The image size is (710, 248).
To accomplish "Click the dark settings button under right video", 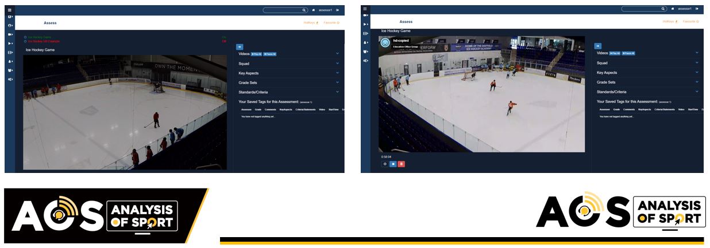I will [x=385, y=164].
